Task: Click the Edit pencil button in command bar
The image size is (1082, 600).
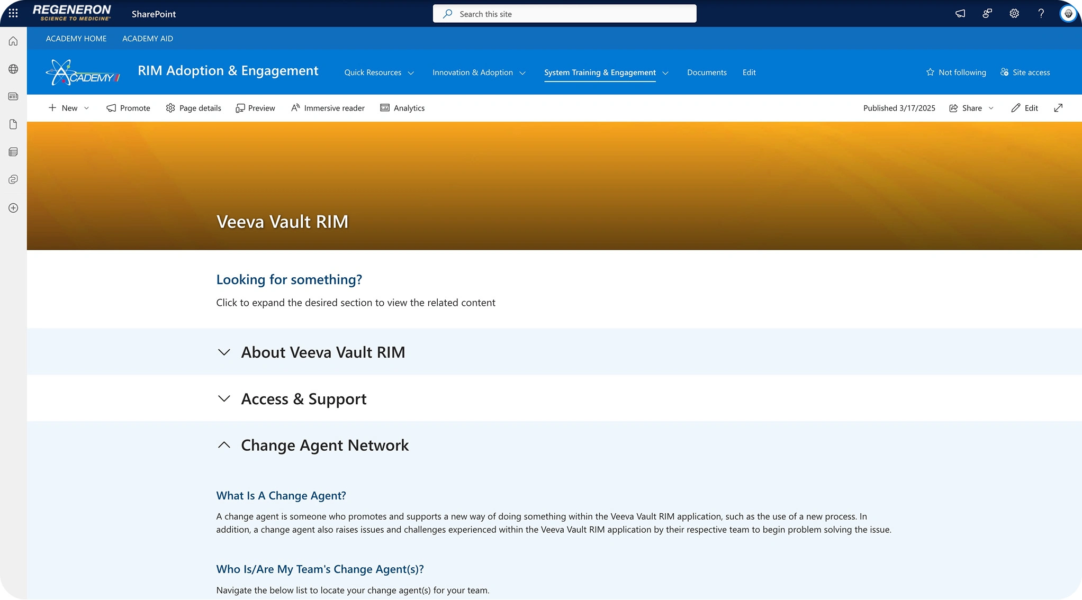Action: pos(1024,108)
